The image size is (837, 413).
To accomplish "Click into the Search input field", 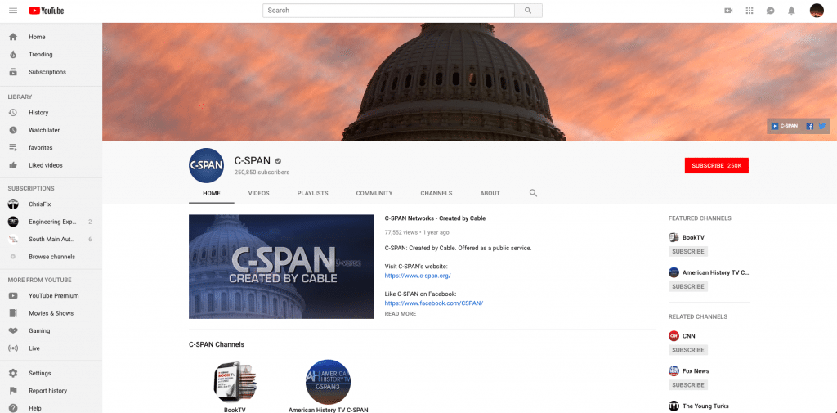I will (388, 10).
